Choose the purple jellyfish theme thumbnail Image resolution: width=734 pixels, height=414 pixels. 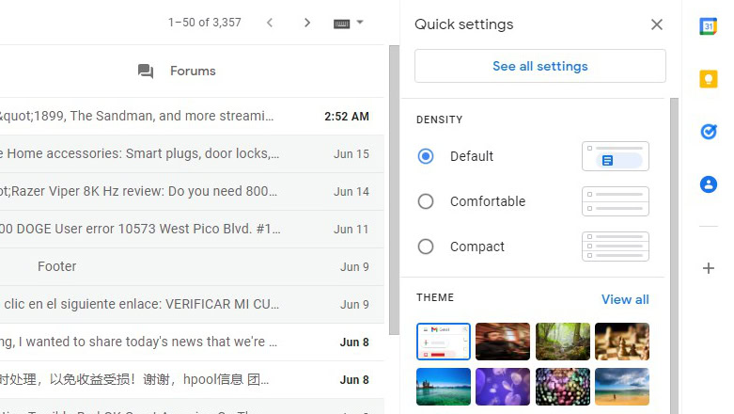click(503, 386)
